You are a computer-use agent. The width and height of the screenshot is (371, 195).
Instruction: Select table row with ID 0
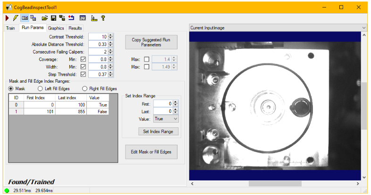[59, 105]
